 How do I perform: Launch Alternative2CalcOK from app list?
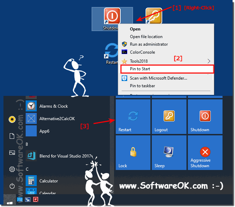(68, 118)
